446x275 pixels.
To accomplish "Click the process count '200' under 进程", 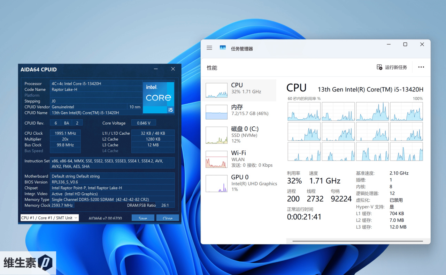I will click(293, 199).
